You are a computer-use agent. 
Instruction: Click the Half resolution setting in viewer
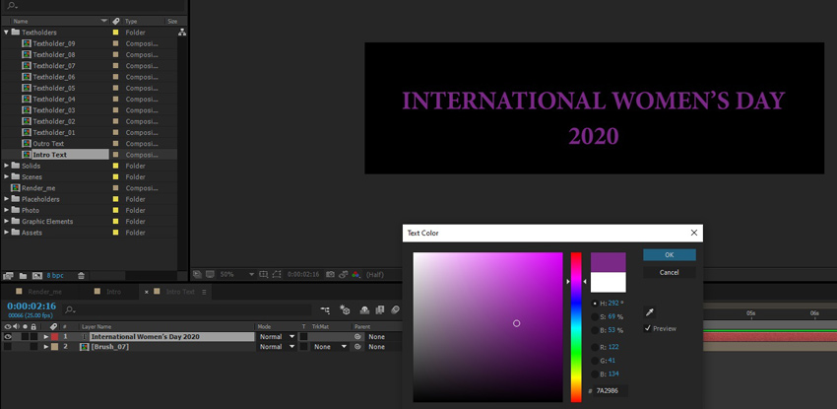375,274
